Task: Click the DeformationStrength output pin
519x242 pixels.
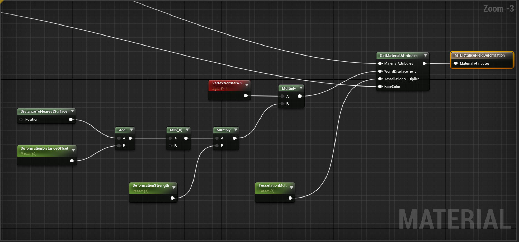Action: (x=172, y=198)
